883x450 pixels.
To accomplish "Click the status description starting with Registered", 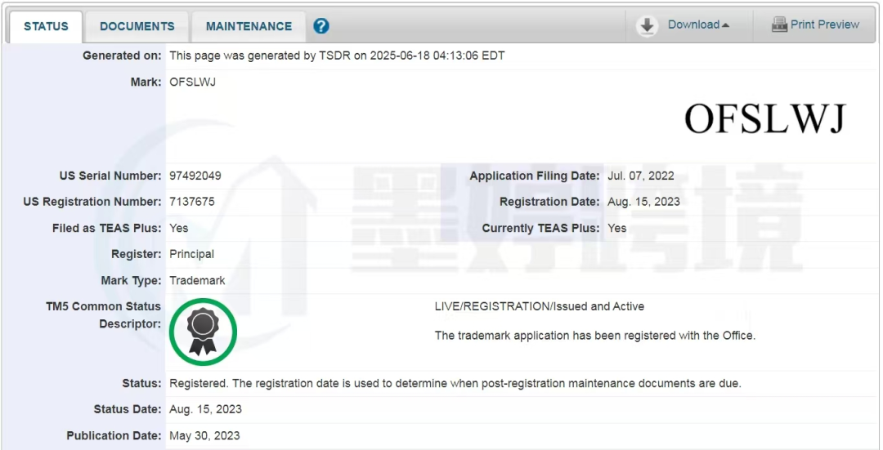I will (455, 383).
